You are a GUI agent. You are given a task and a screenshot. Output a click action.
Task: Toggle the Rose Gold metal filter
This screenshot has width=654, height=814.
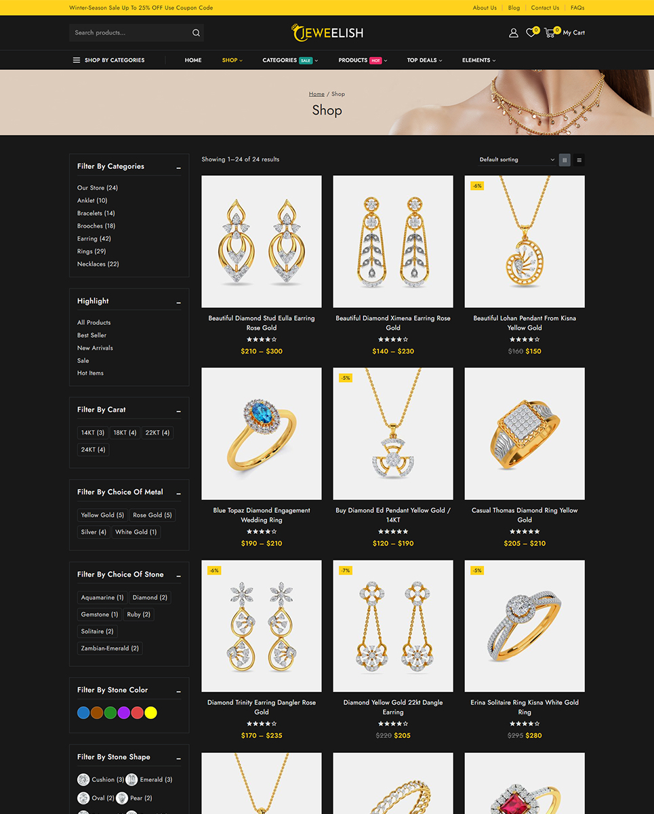152,515
